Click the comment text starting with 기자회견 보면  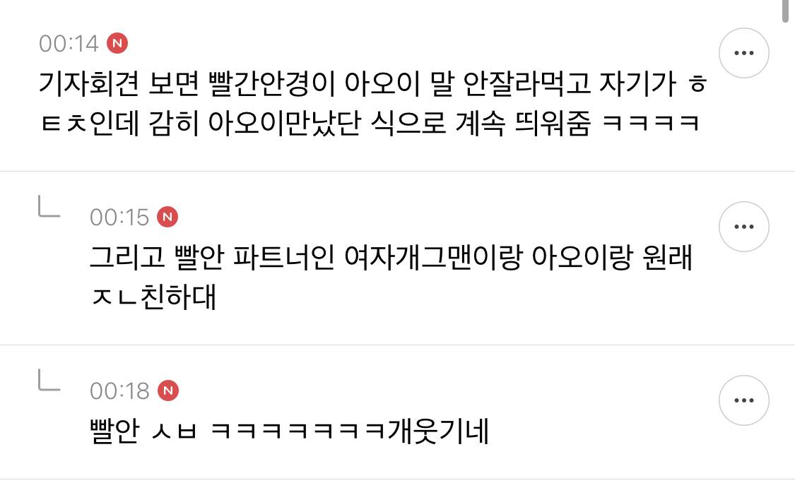pos(372,103)
